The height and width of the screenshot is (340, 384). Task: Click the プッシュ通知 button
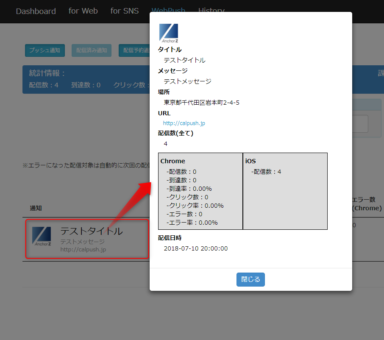45,50
